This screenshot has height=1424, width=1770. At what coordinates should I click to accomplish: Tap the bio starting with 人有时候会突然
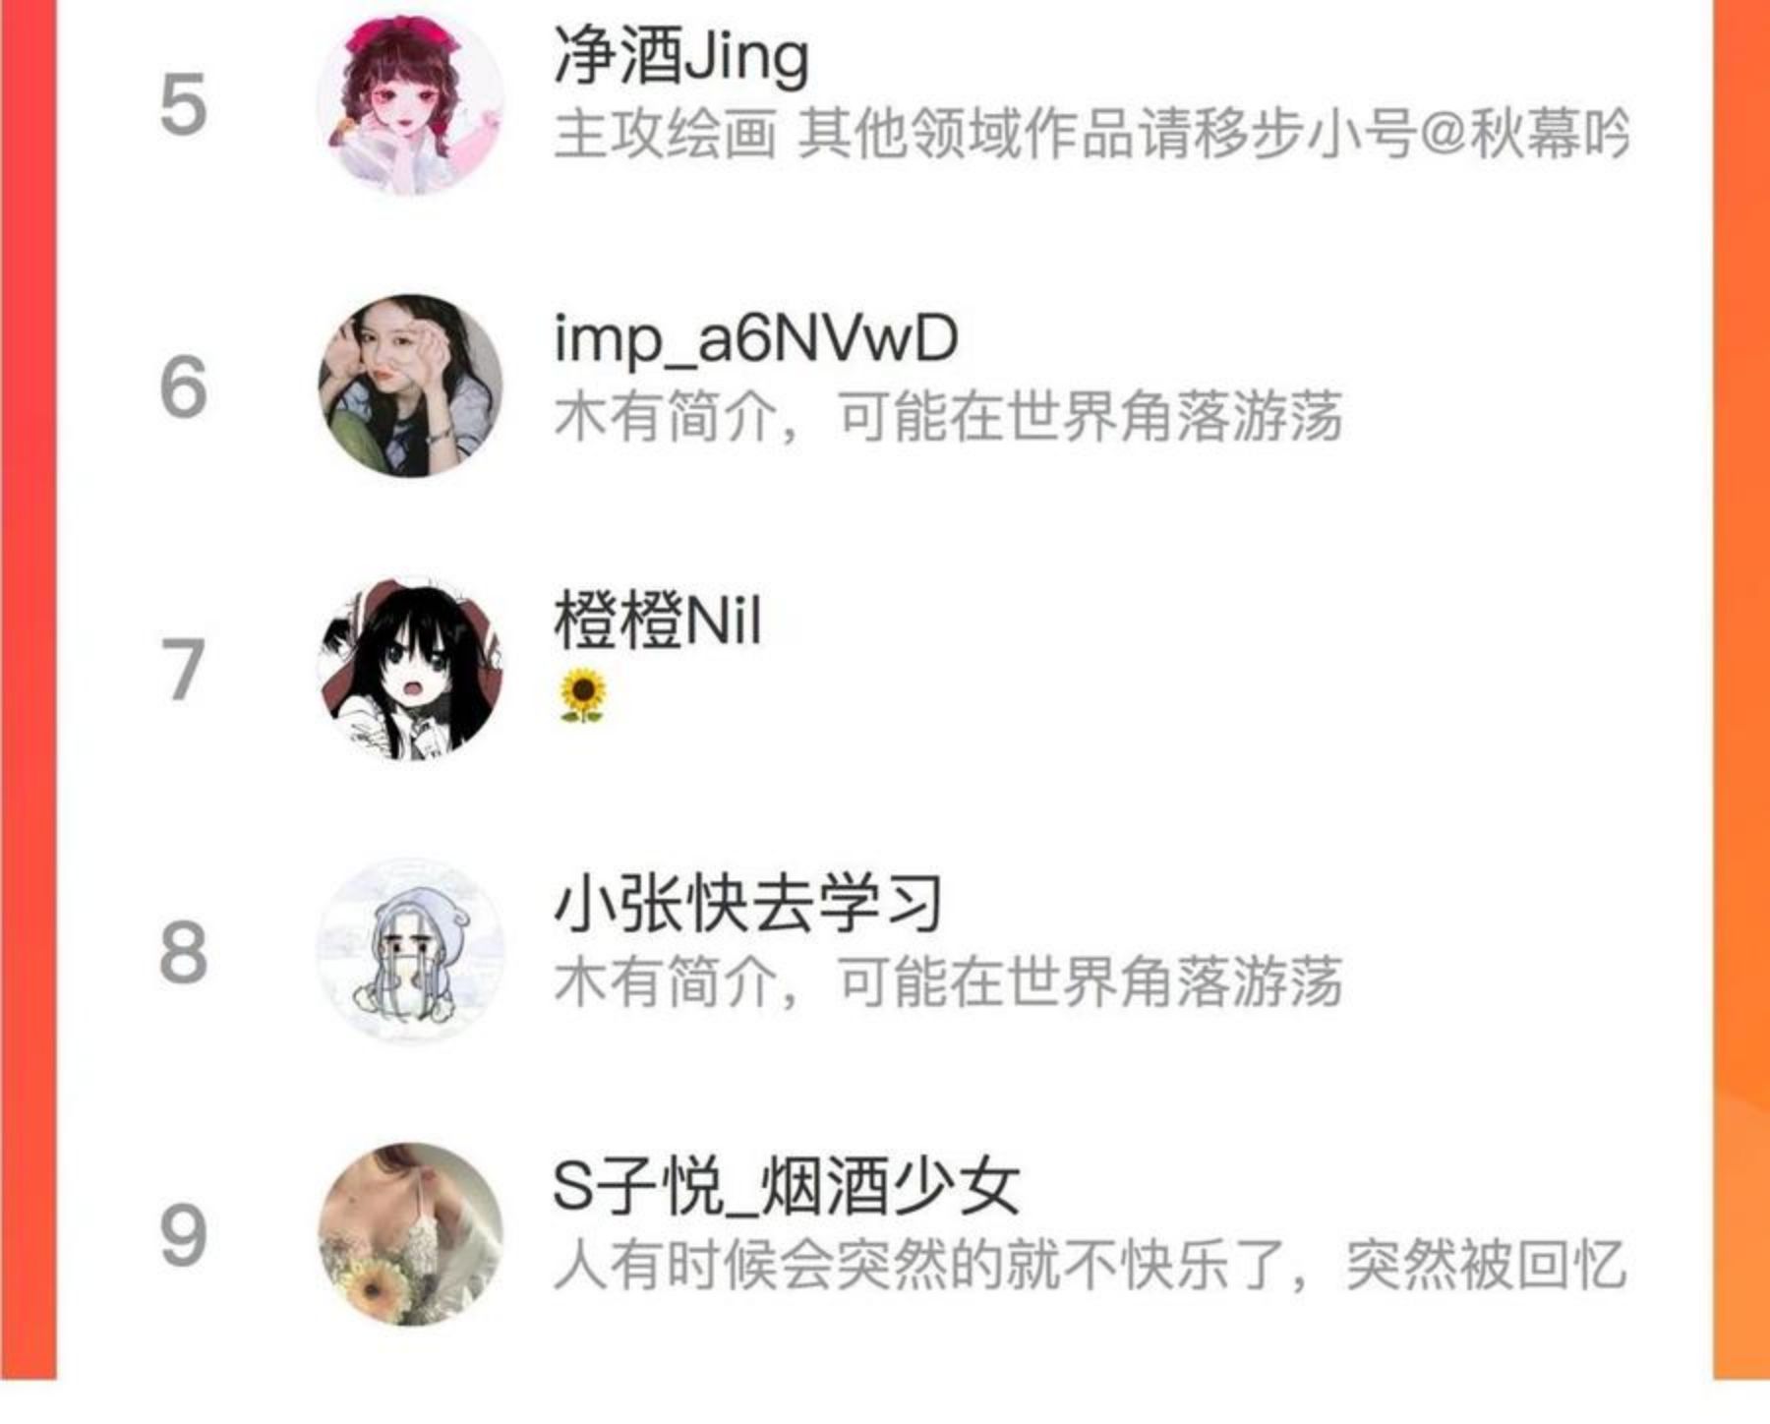(1090, 1265)
